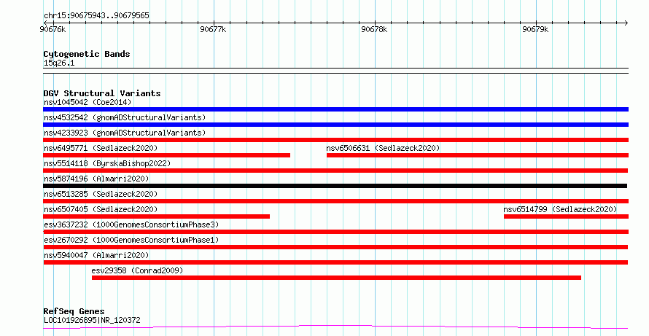Select the red nsv4233923 variant bar
Screen dimensions: 649x336
point(335,140)
